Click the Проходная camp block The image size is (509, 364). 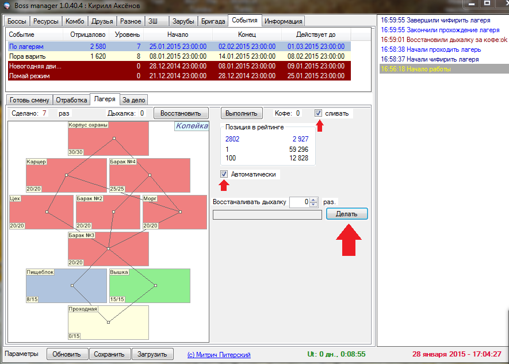(108, 322)
